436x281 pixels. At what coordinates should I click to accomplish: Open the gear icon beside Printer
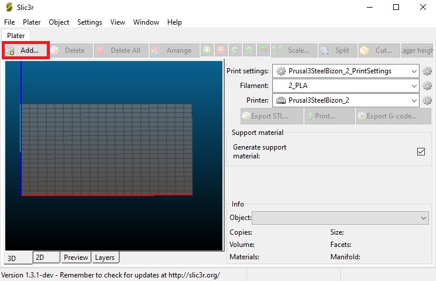click(x=427, y=100)
